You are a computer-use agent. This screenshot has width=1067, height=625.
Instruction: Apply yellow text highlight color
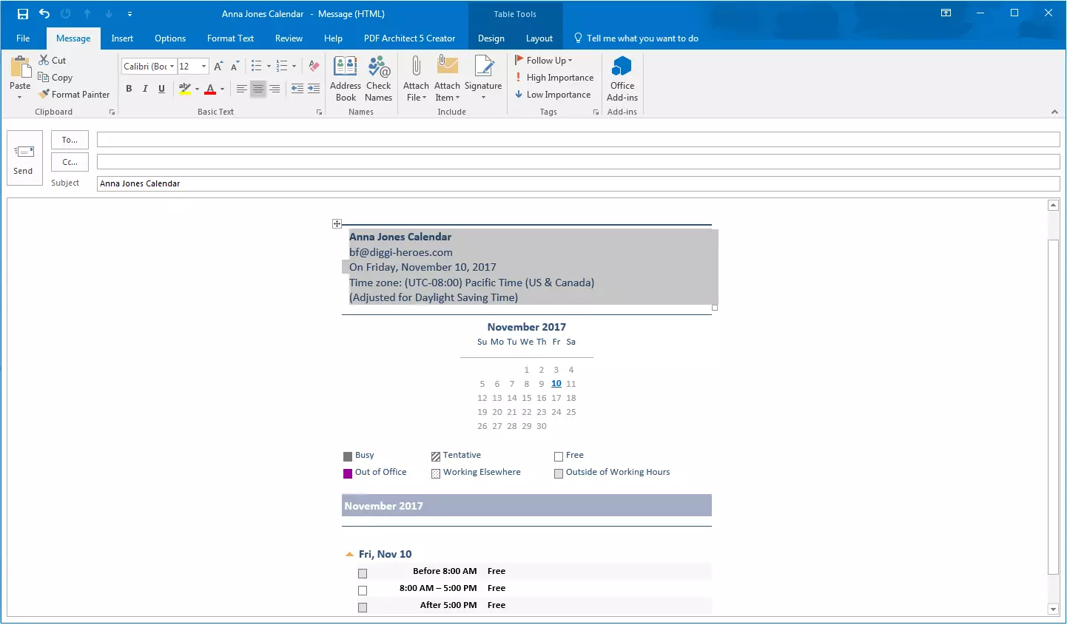pyautogui.click(x=185, y=89)
